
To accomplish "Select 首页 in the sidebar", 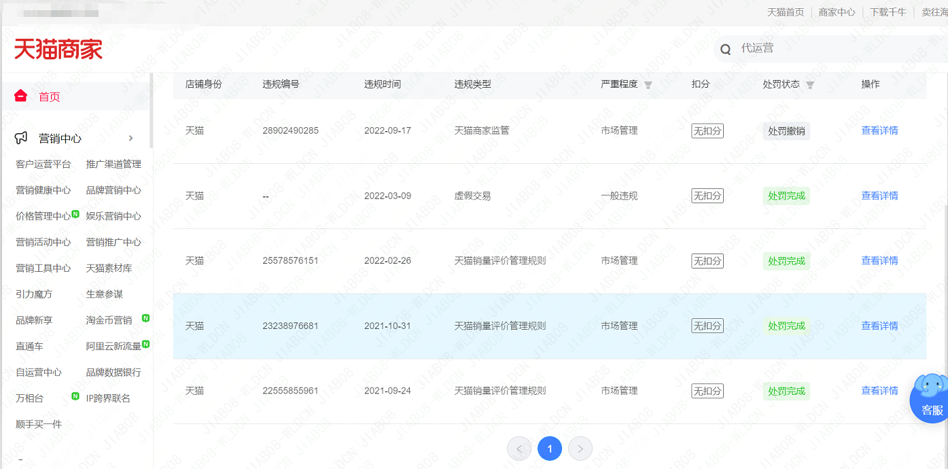I will coord(50,97).
